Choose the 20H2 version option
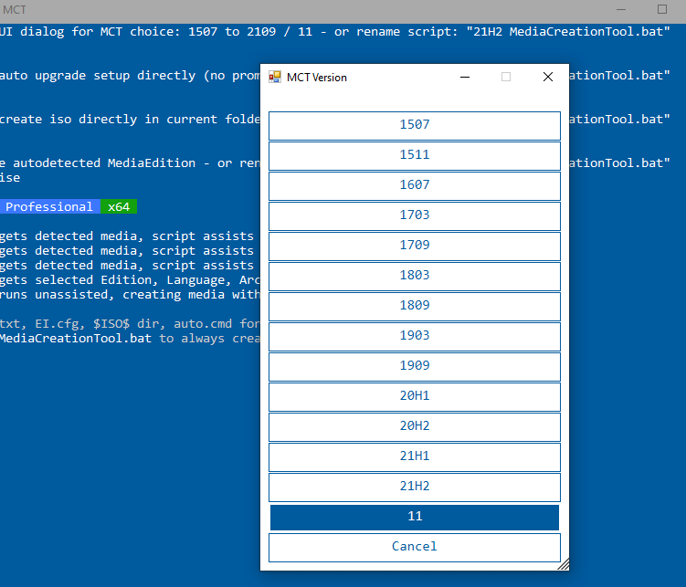 [x=415, y=427]
